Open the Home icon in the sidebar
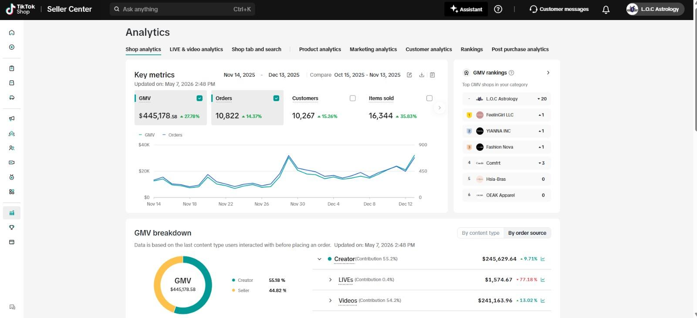The width and height of the screenshot is (697, 318). click(12, 33)
